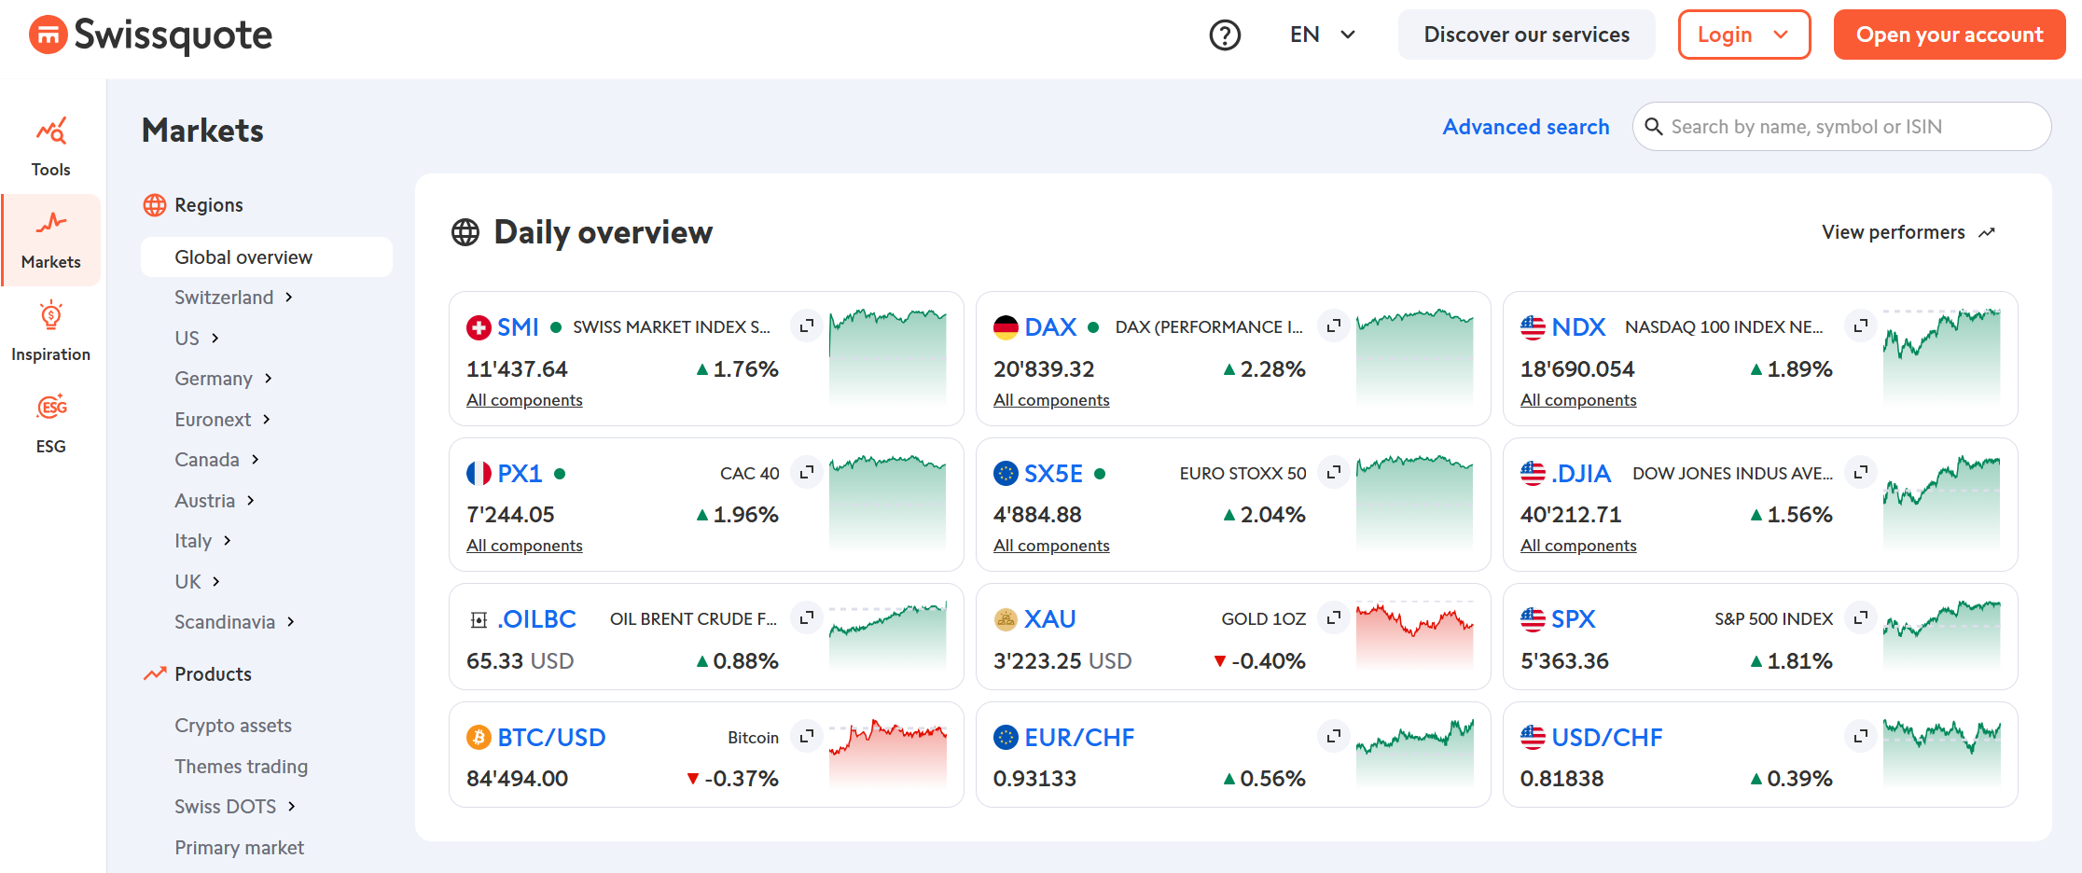Click the search magnifier icon
The height and width of the screenshot is (873, 2082).
point(1654,127)
